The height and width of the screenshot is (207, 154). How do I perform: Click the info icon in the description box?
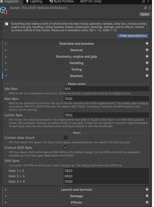coord(7,24)
